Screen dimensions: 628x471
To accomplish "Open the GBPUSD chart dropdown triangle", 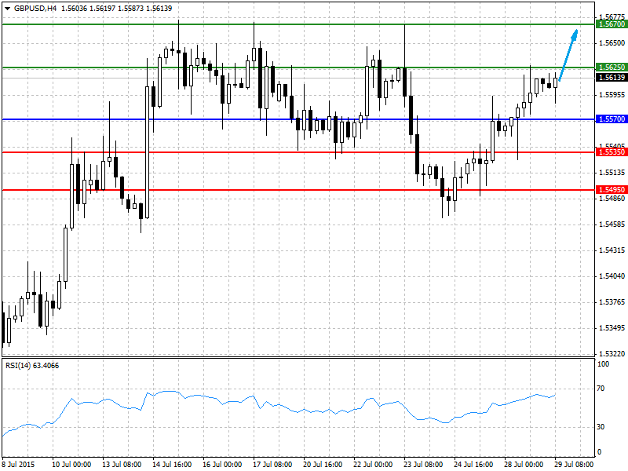I will [7, 9].
